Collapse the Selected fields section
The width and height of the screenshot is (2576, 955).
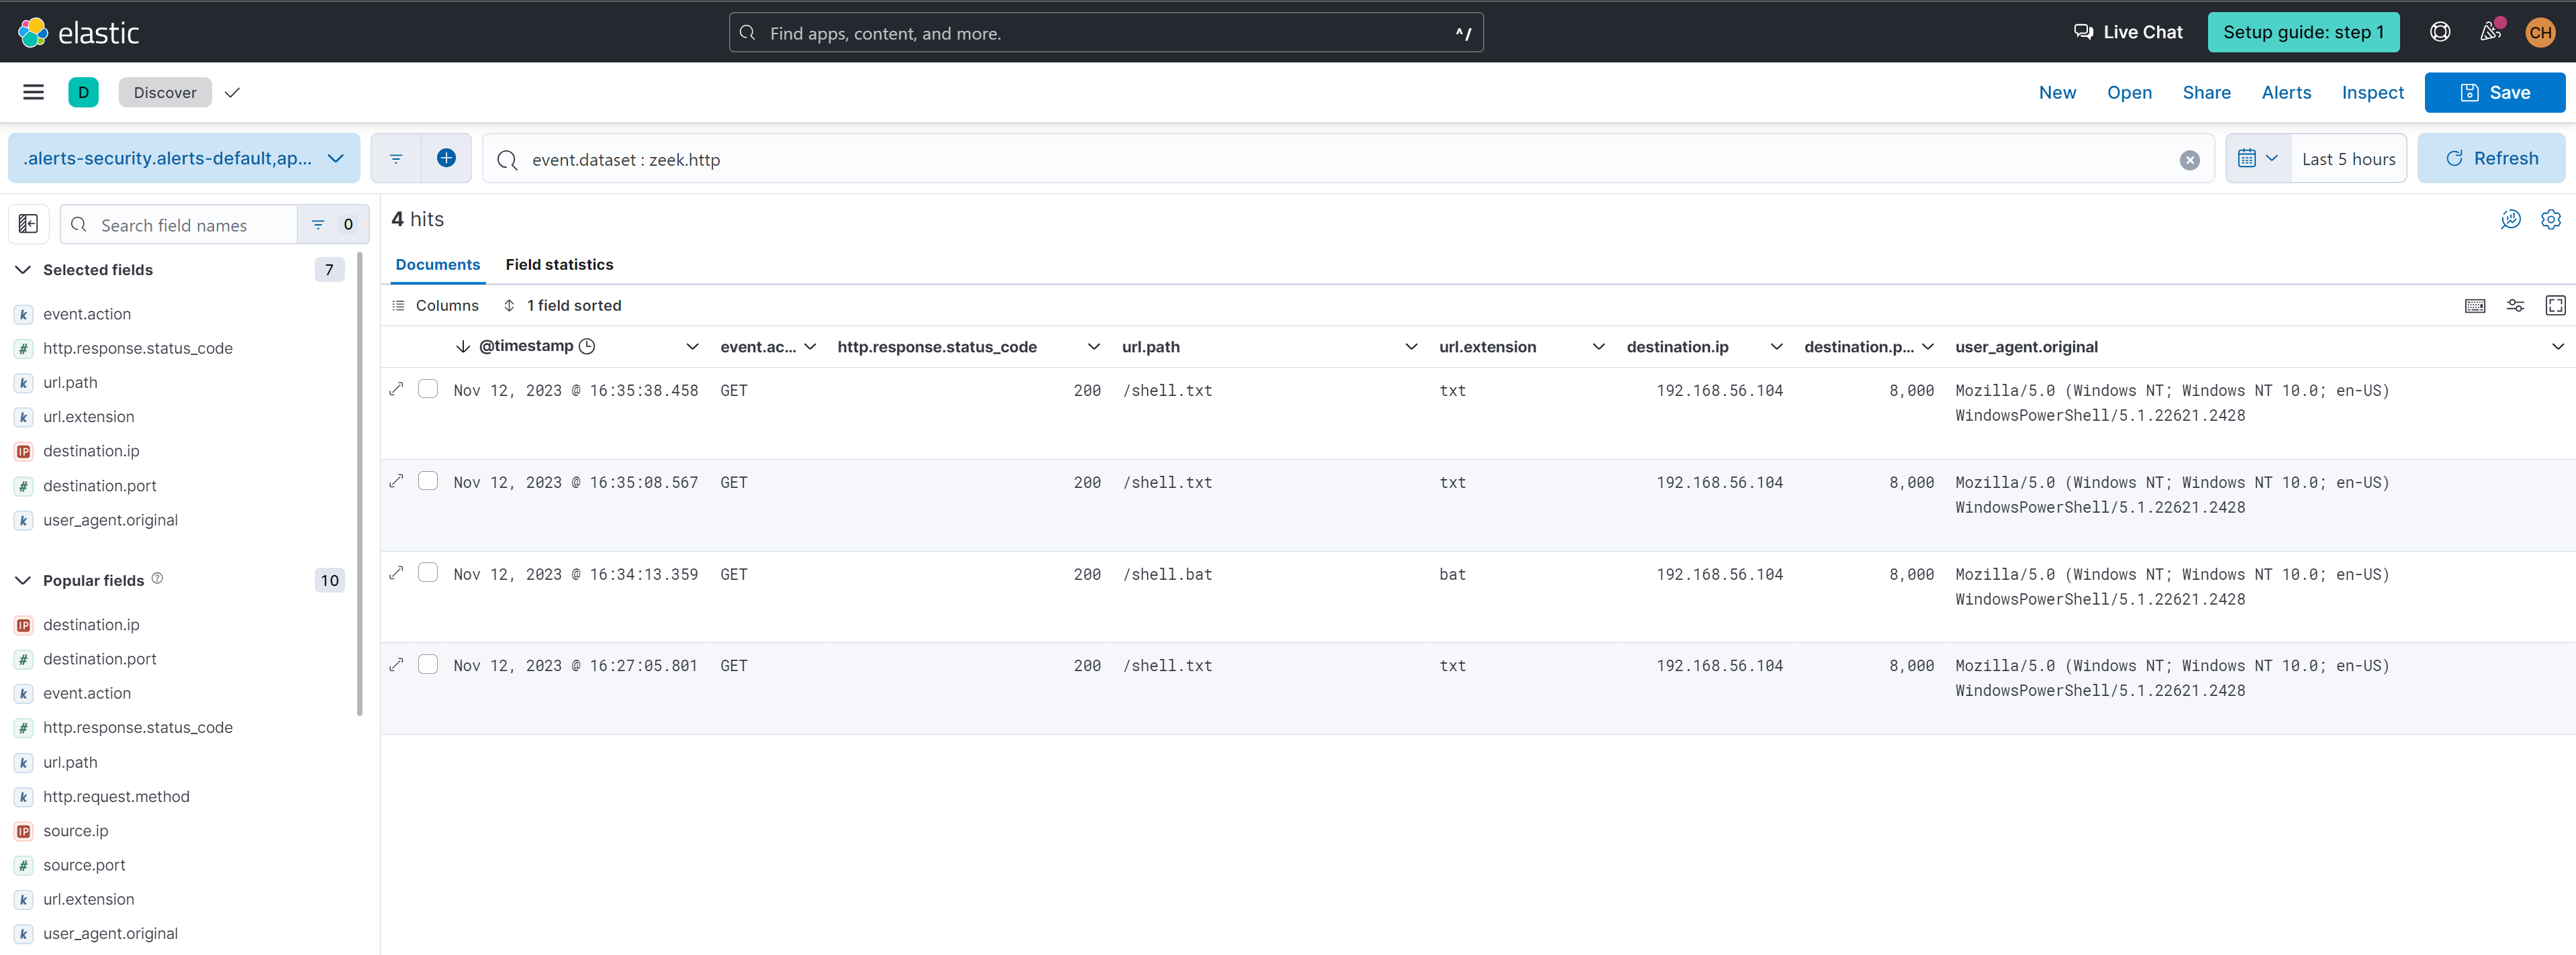point(23,270)
